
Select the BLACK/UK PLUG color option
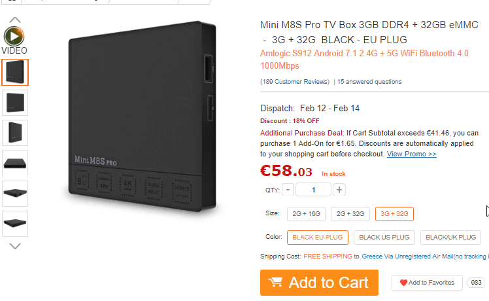click(450, 238)
